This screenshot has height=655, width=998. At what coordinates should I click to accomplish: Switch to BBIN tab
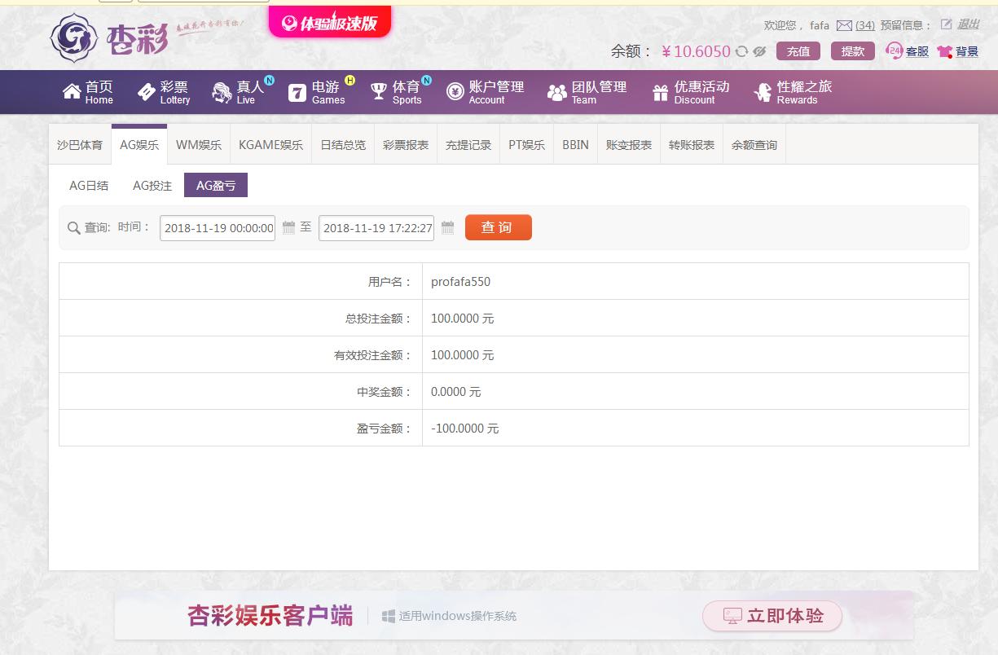tap(575, 145)
